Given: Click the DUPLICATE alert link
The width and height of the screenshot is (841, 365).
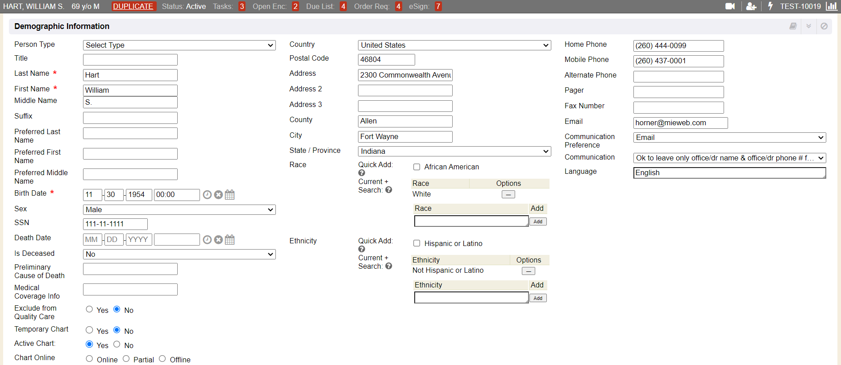Looking at the screenshot, I should click(x=133, y=6).
